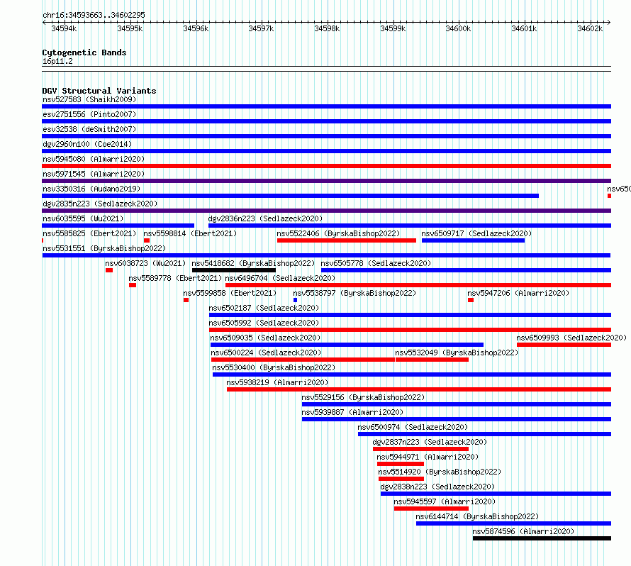The height and width of the screenshot is (566, 631).
Task: Open the nsv3350316 (Audano2019) variant label
Action: pos(91,189)
